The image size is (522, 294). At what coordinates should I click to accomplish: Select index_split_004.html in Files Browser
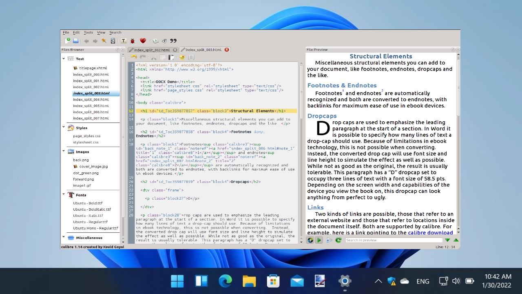coord(91,100)
